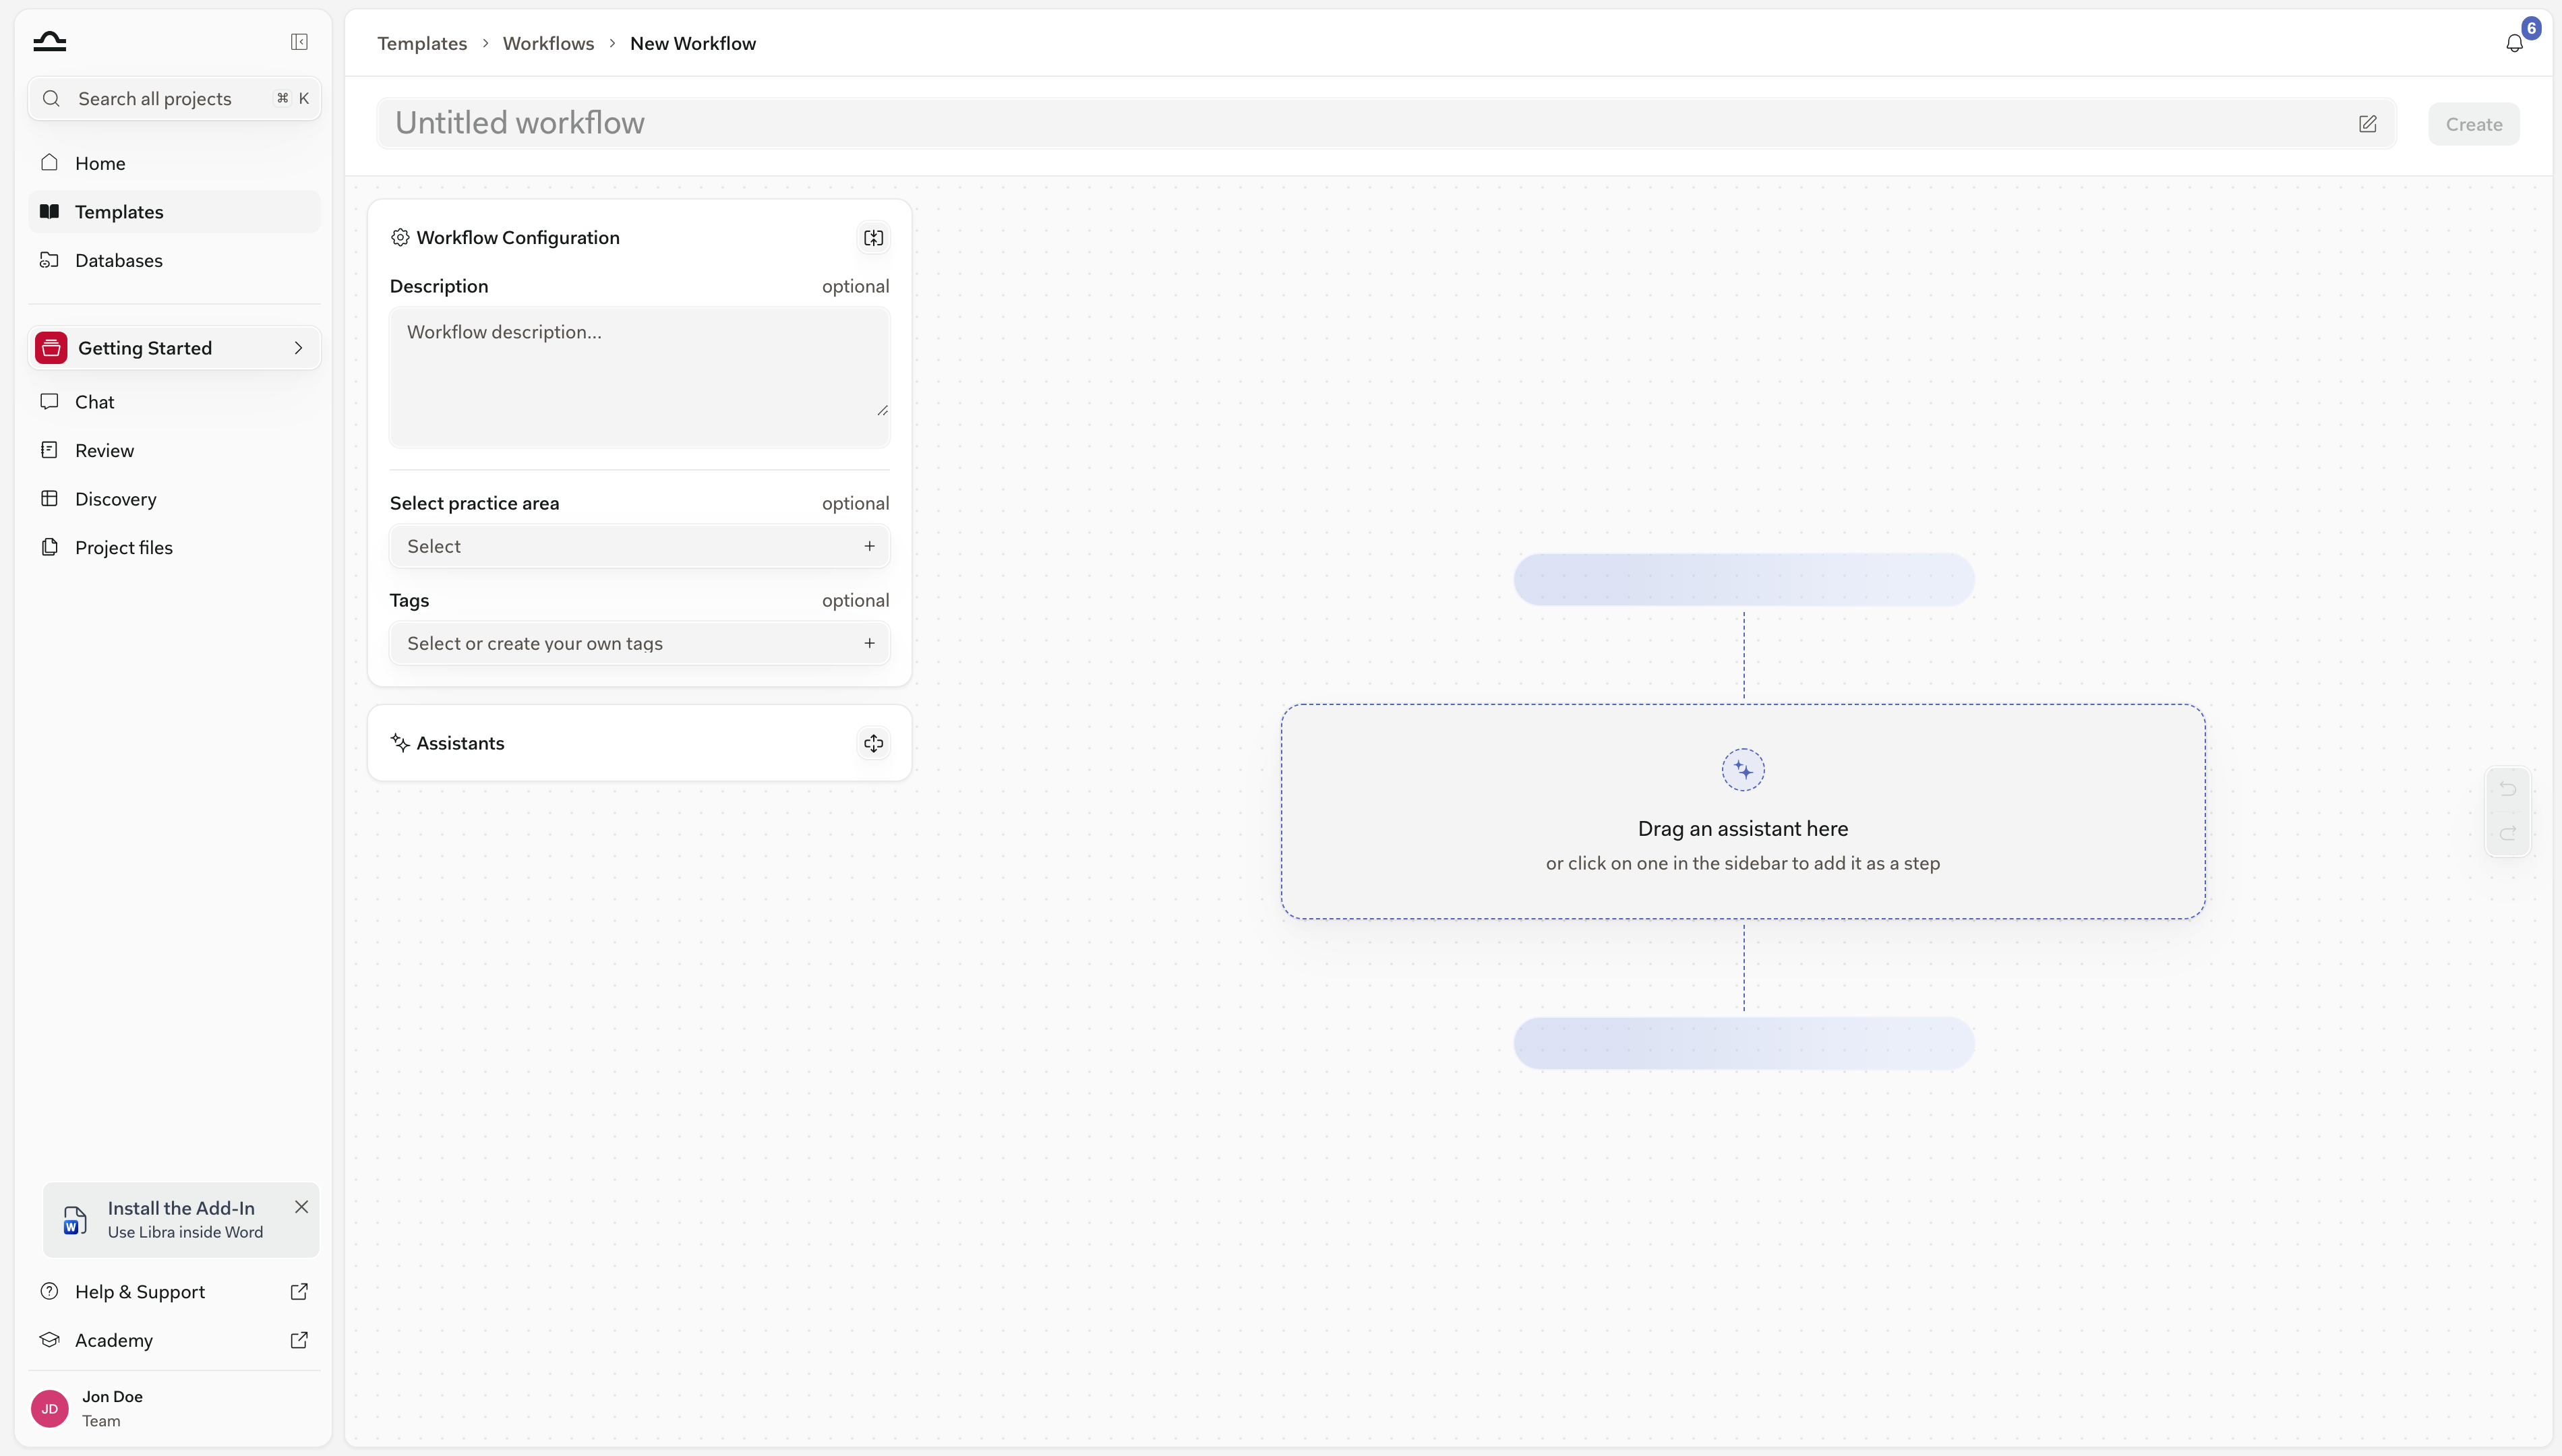2562x1456 pixels.
Task: Click Templates breadcrumb link
Action: [422, 43]
